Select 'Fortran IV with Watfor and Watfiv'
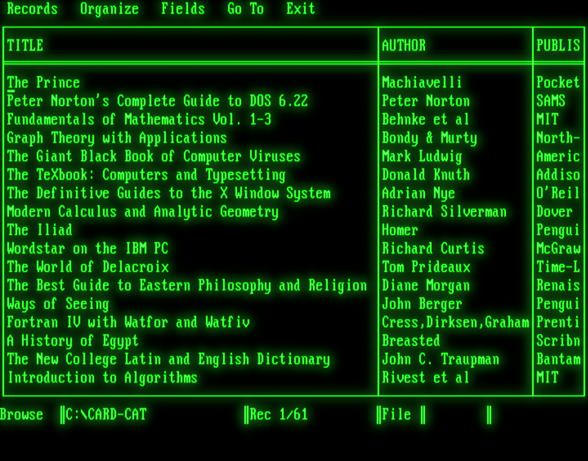Image resolution: width=588 pixels, height=461 pixels. coord(128,323)
